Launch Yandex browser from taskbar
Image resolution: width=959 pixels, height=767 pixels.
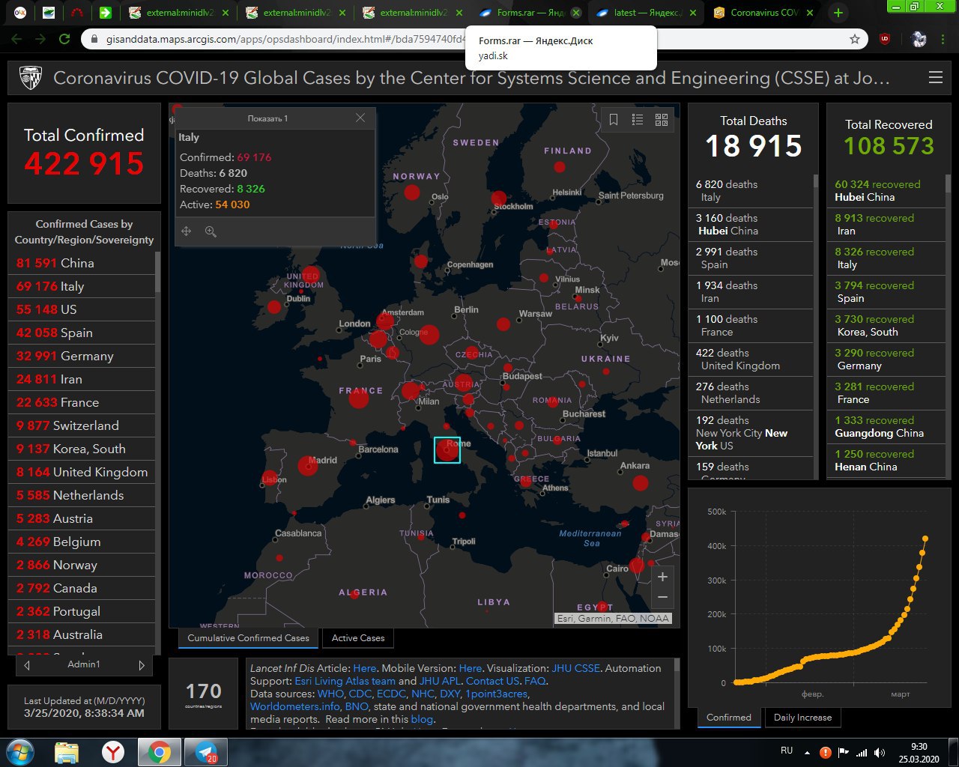[113, 752]
